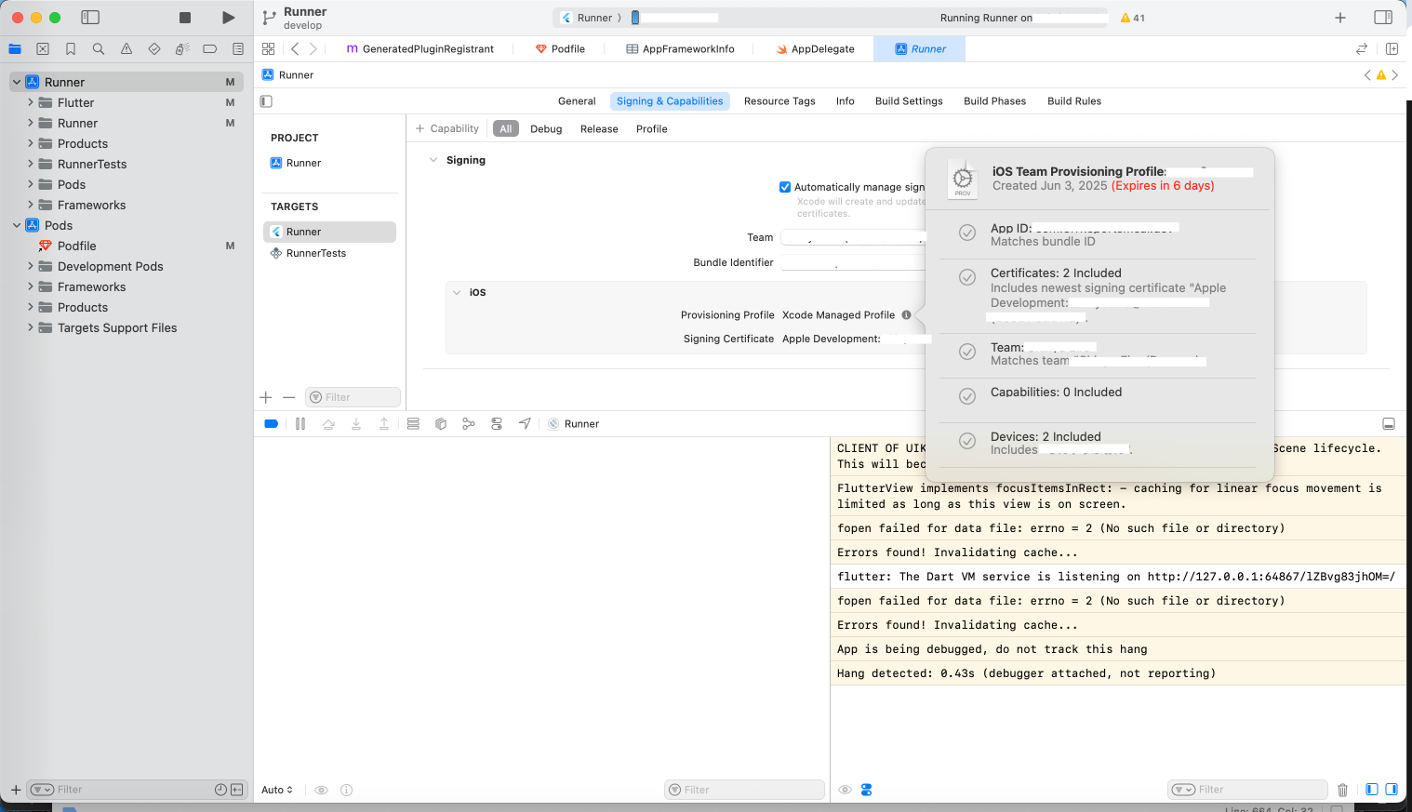This screenshot has width=1412, height=812.
Task: Collapse the Pods project
Action: click(17, 225)
